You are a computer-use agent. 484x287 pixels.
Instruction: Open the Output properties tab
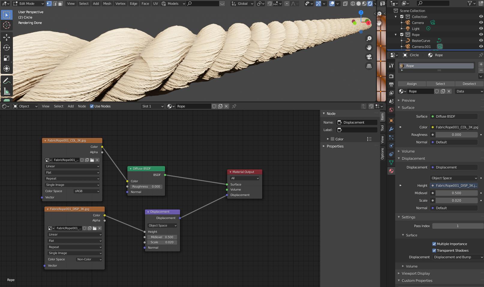point(391,85)
